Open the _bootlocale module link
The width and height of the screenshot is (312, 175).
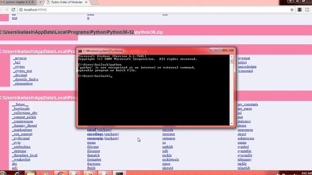click(20, 109)
